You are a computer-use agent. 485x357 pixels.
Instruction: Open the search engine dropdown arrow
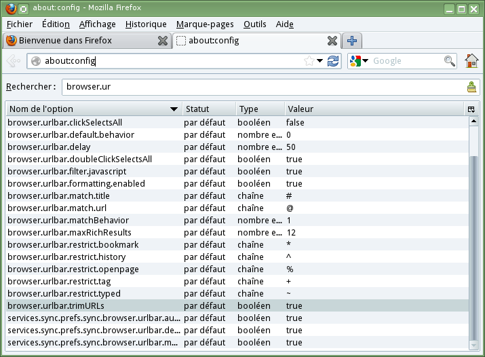point(366,60)
